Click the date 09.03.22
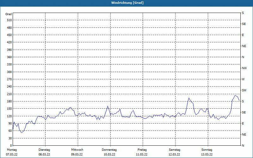 [77, 155]
